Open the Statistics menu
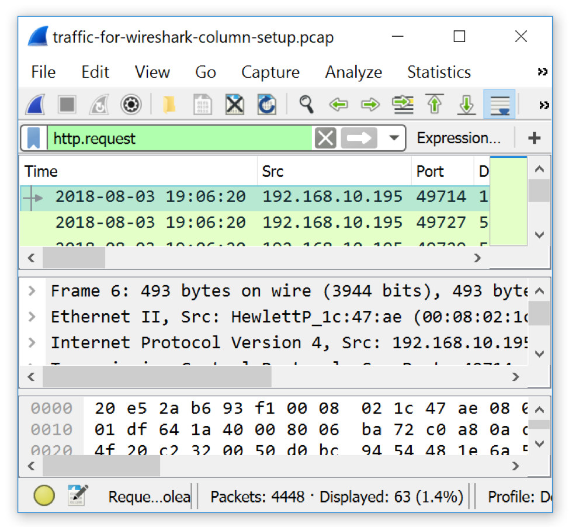 (439, 72)
